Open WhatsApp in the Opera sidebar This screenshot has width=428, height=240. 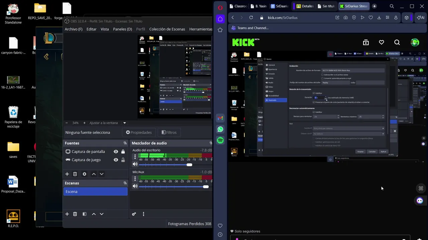click(220, 129)
